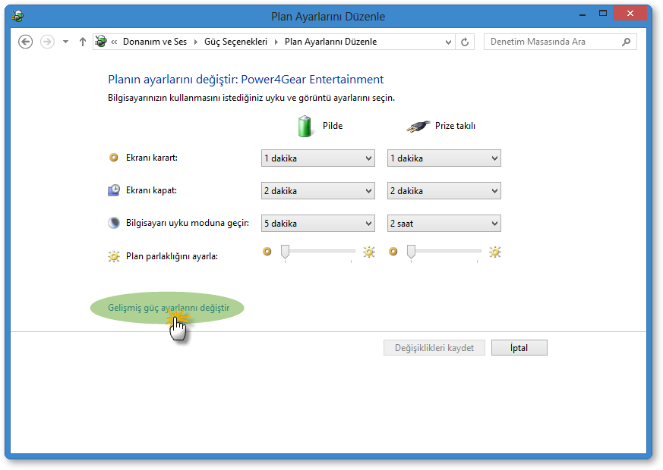Click dim icon left of plugged-in slider
This screenshot has height=470, width=663.
[393, 252]
